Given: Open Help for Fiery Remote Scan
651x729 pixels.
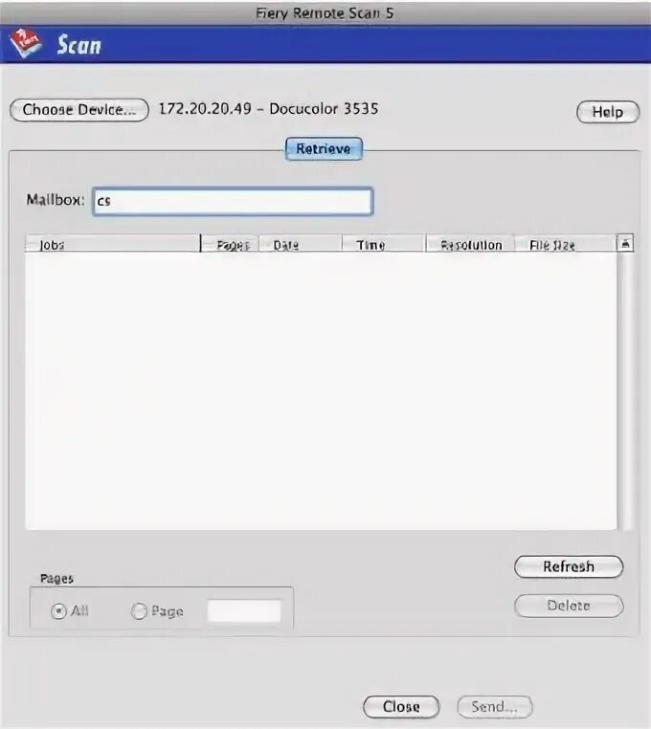Looking at the screenshot, I should pyautogui.click(x=608, y=112).
